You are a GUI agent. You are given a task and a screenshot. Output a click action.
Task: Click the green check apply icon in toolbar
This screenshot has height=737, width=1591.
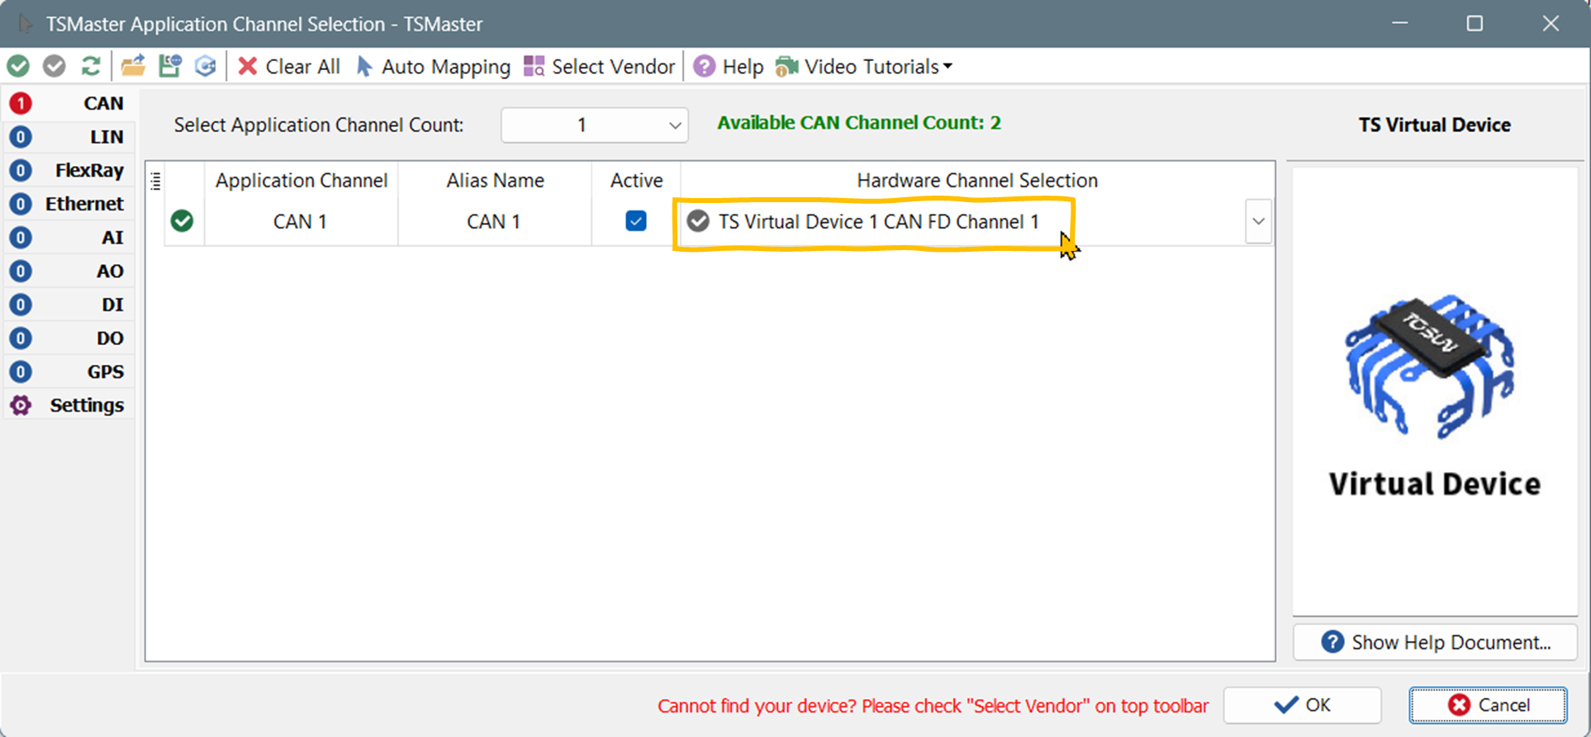pyautogui.click(x=18, y=66)
